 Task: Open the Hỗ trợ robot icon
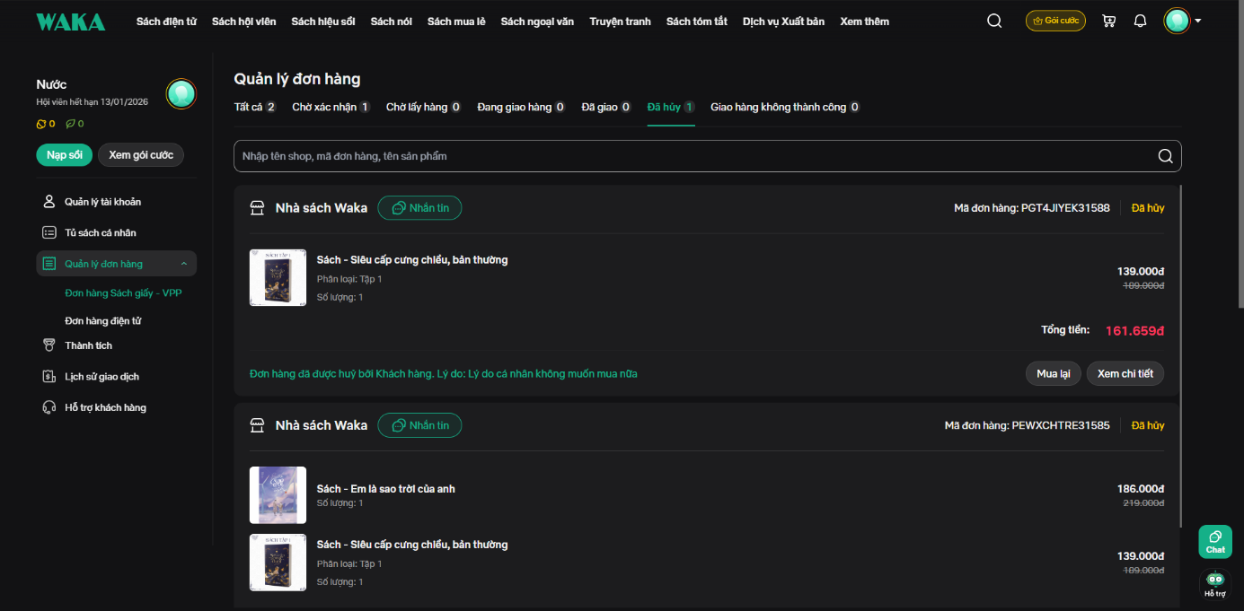pyautogui.click(x=1214, y=583)
